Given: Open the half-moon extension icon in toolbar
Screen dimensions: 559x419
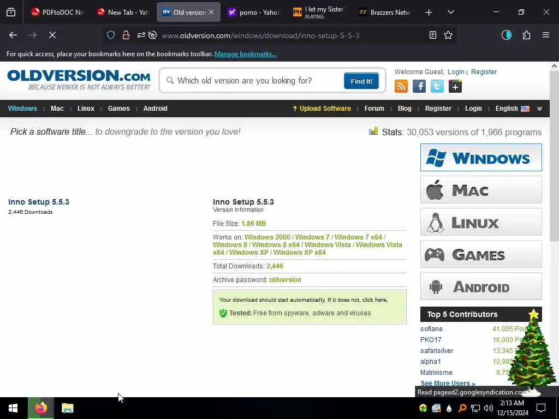Looking at the screenshot, I should 506,35.
